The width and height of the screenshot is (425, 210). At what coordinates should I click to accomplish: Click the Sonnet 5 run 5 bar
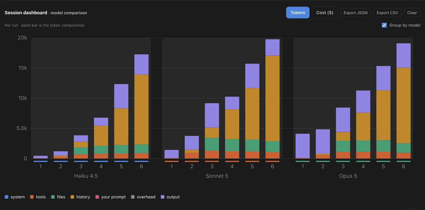click(252, 111)
